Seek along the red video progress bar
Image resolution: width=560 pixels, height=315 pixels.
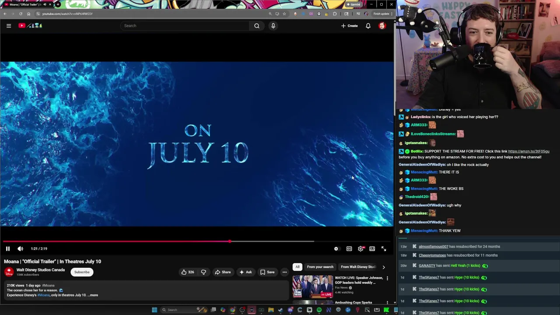(x=197, y=241)
